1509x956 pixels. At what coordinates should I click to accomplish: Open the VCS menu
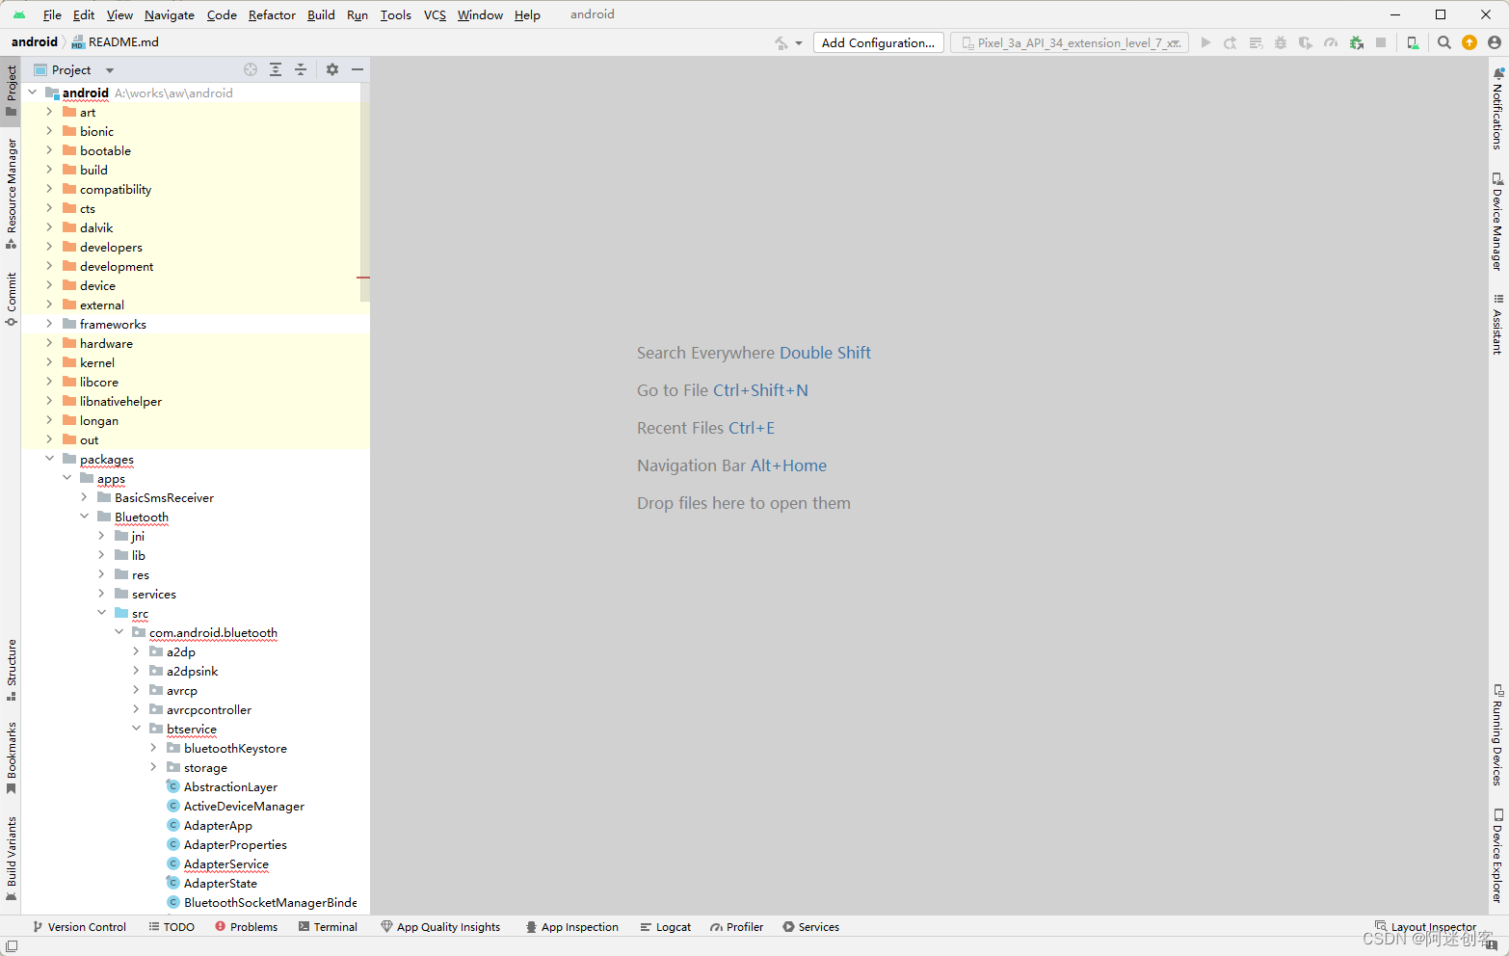pyautogui.click(x=434, y=14)
